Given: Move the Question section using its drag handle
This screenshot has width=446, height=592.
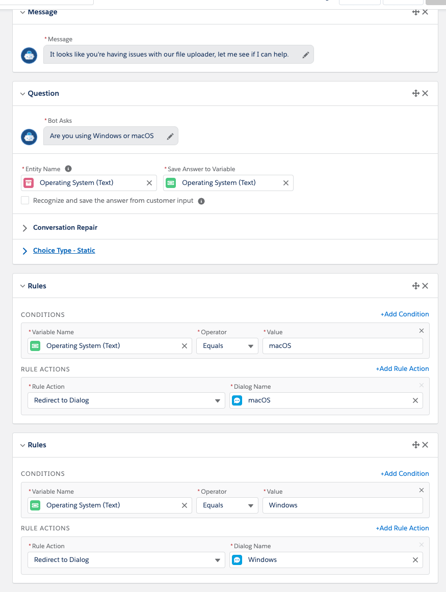Looking at the screenshot, I should pyautogui.click(x=416, y=93).
